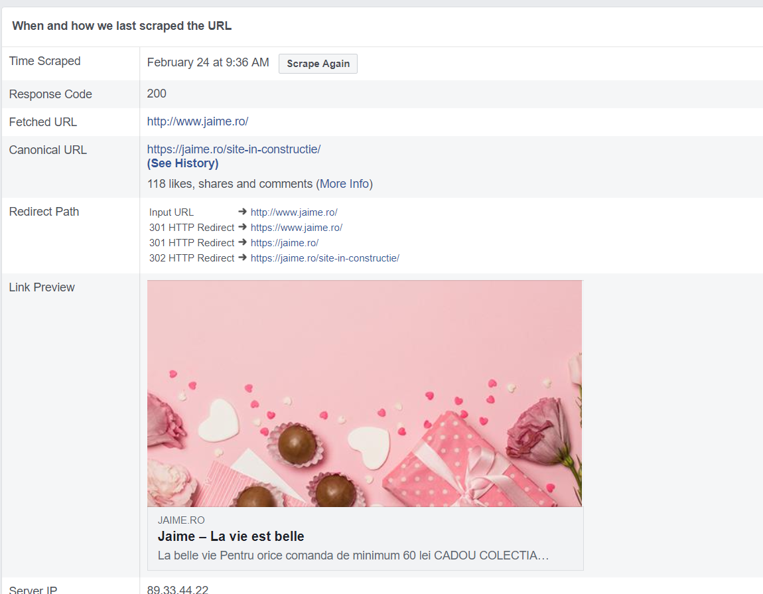Open the Canonical URL site-in-constructie link
763x594 pixels.
[x=234, y=149]
